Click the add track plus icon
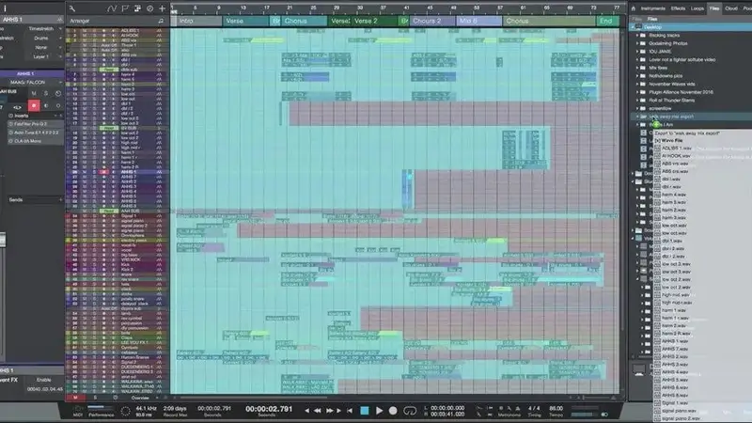Image resolution: width=752 pixels, height=423 pixels. [x=162, y=8]
